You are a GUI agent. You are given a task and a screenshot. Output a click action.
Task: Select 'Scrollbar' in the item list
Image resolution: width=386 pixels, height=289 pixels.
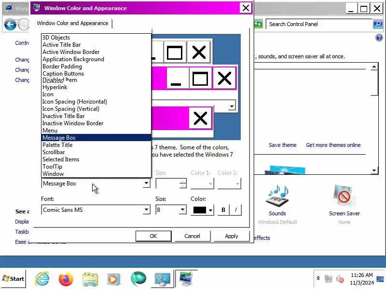coord(96,152)
